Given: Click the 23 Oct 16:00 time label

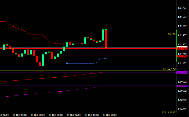Looking at the screenshot, I should pos(56,115).
